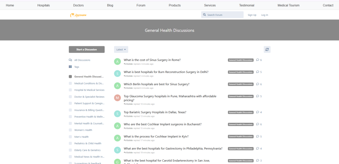339x164 pixels.
Task: Click reply count icon for Sinus Surgery Rome
Action: [258, 60]
